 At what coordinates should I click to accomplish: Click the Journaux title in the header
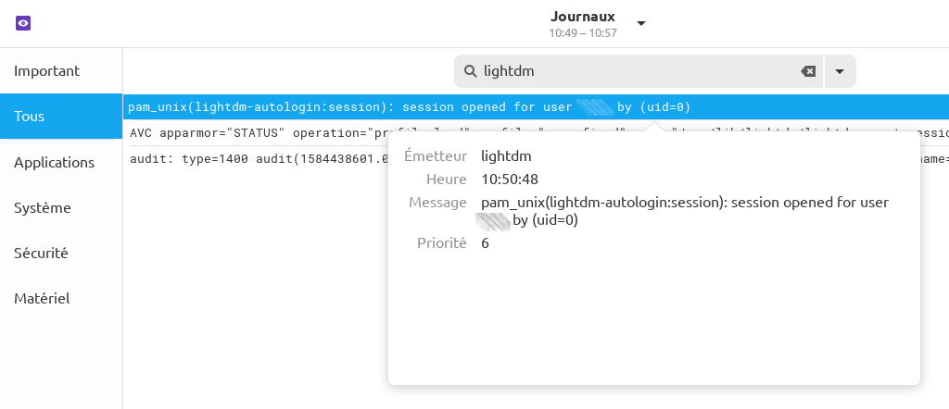point(583,17)
